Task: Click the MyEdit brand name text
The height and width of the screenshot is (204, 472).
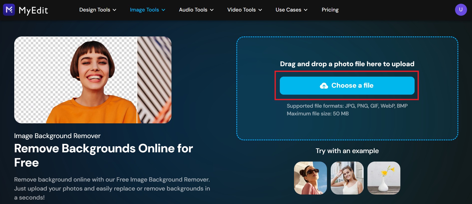Action: (x=33, y=10)
